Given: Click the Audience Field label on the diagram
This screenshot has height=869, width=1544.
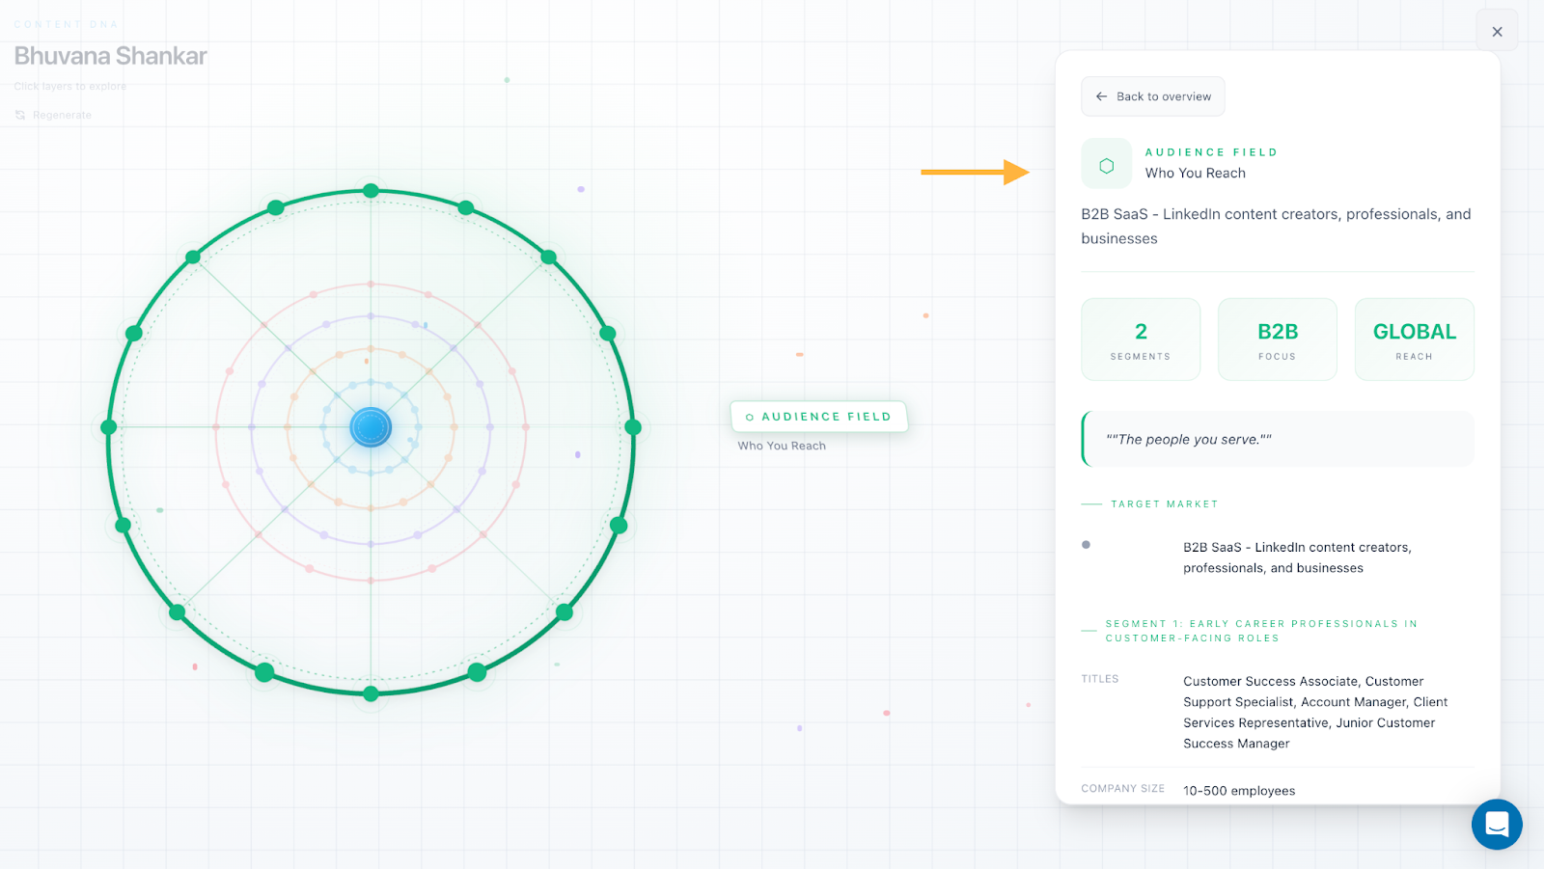Looking at the screenshot, I should 818,417.
